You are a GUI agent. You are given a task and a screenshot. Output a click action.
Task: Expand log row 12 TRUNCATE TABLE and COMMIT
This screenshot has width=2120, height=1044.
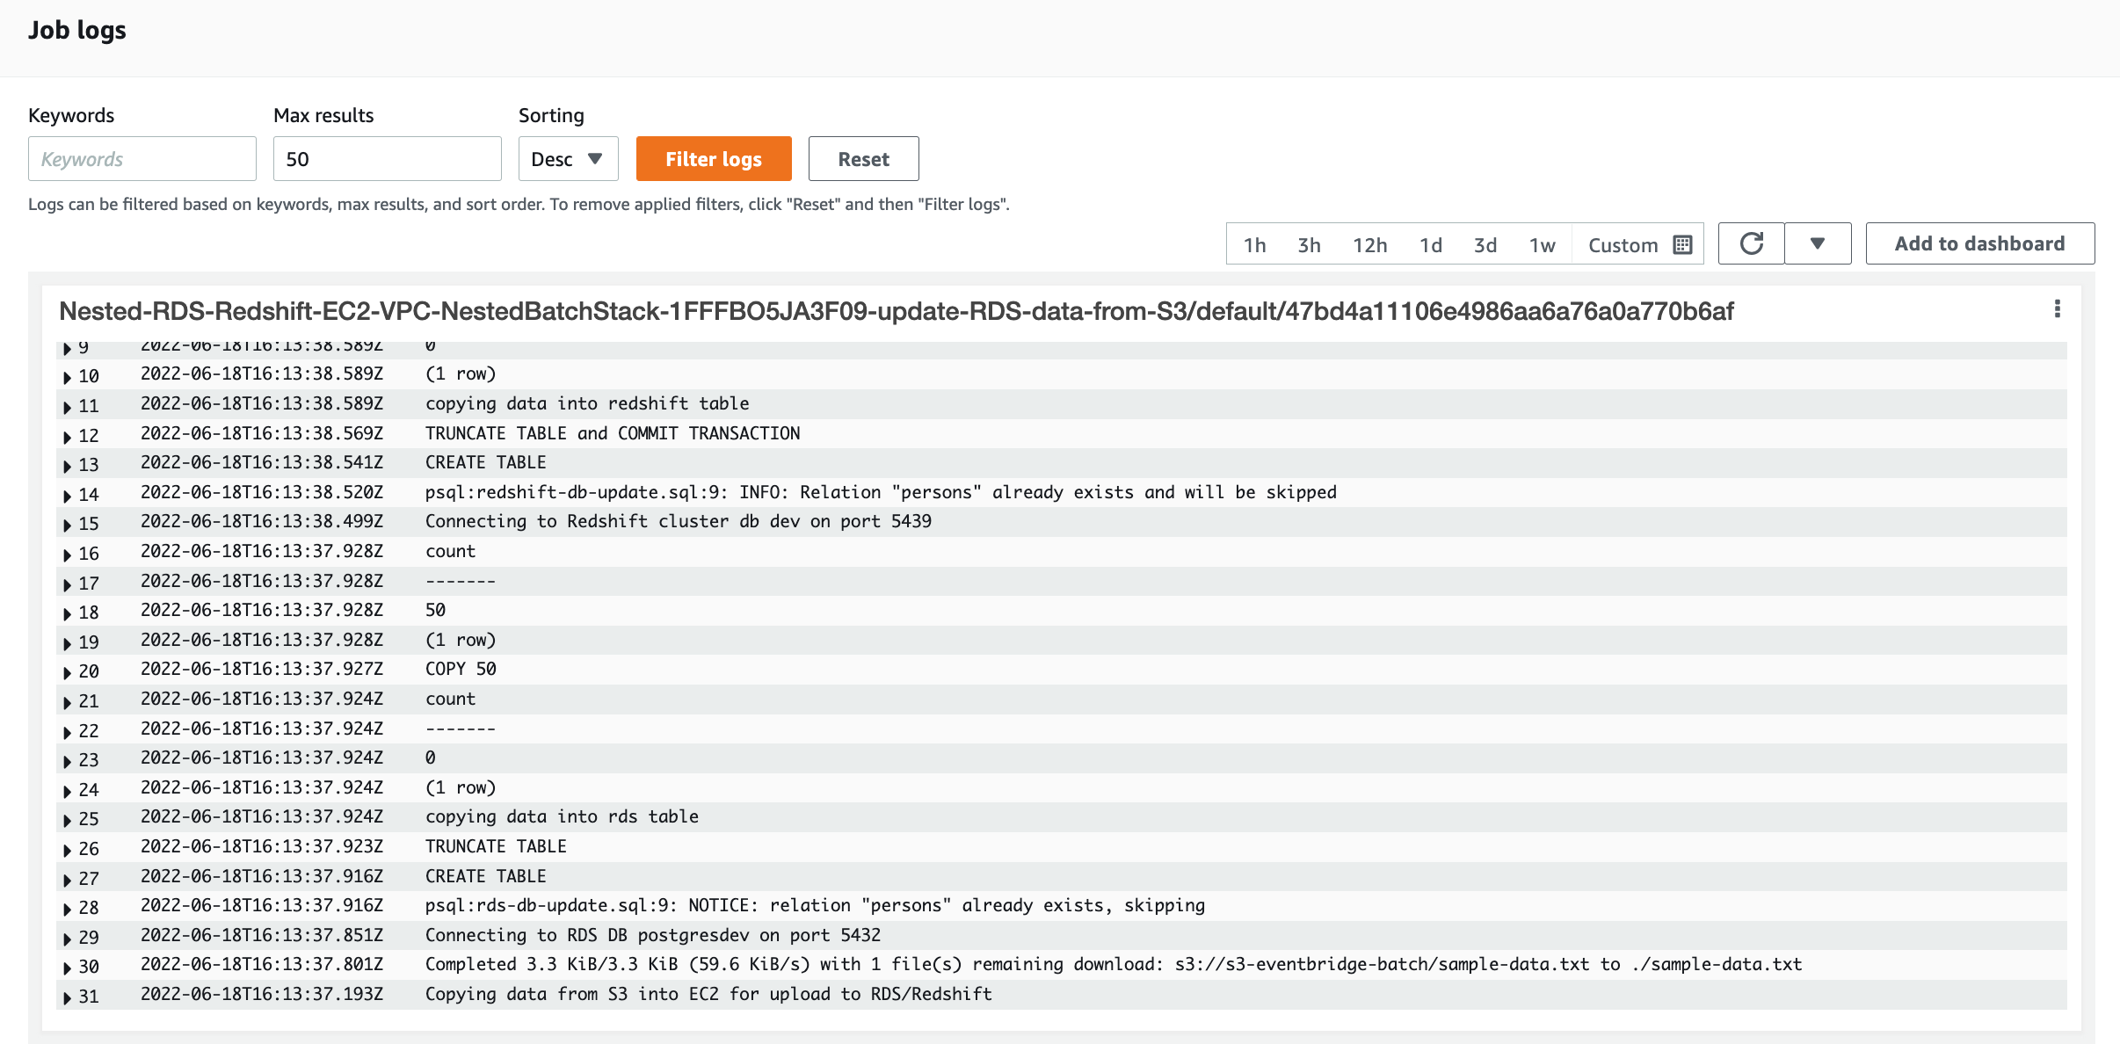(x=68, y=436)
